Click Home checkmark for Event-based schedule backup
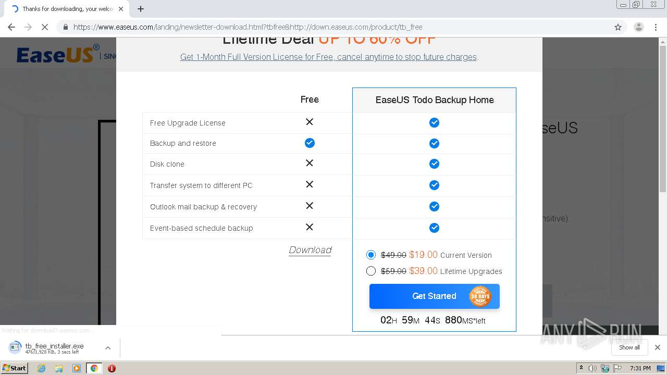 pyautogui.click(x=434, y=228)
